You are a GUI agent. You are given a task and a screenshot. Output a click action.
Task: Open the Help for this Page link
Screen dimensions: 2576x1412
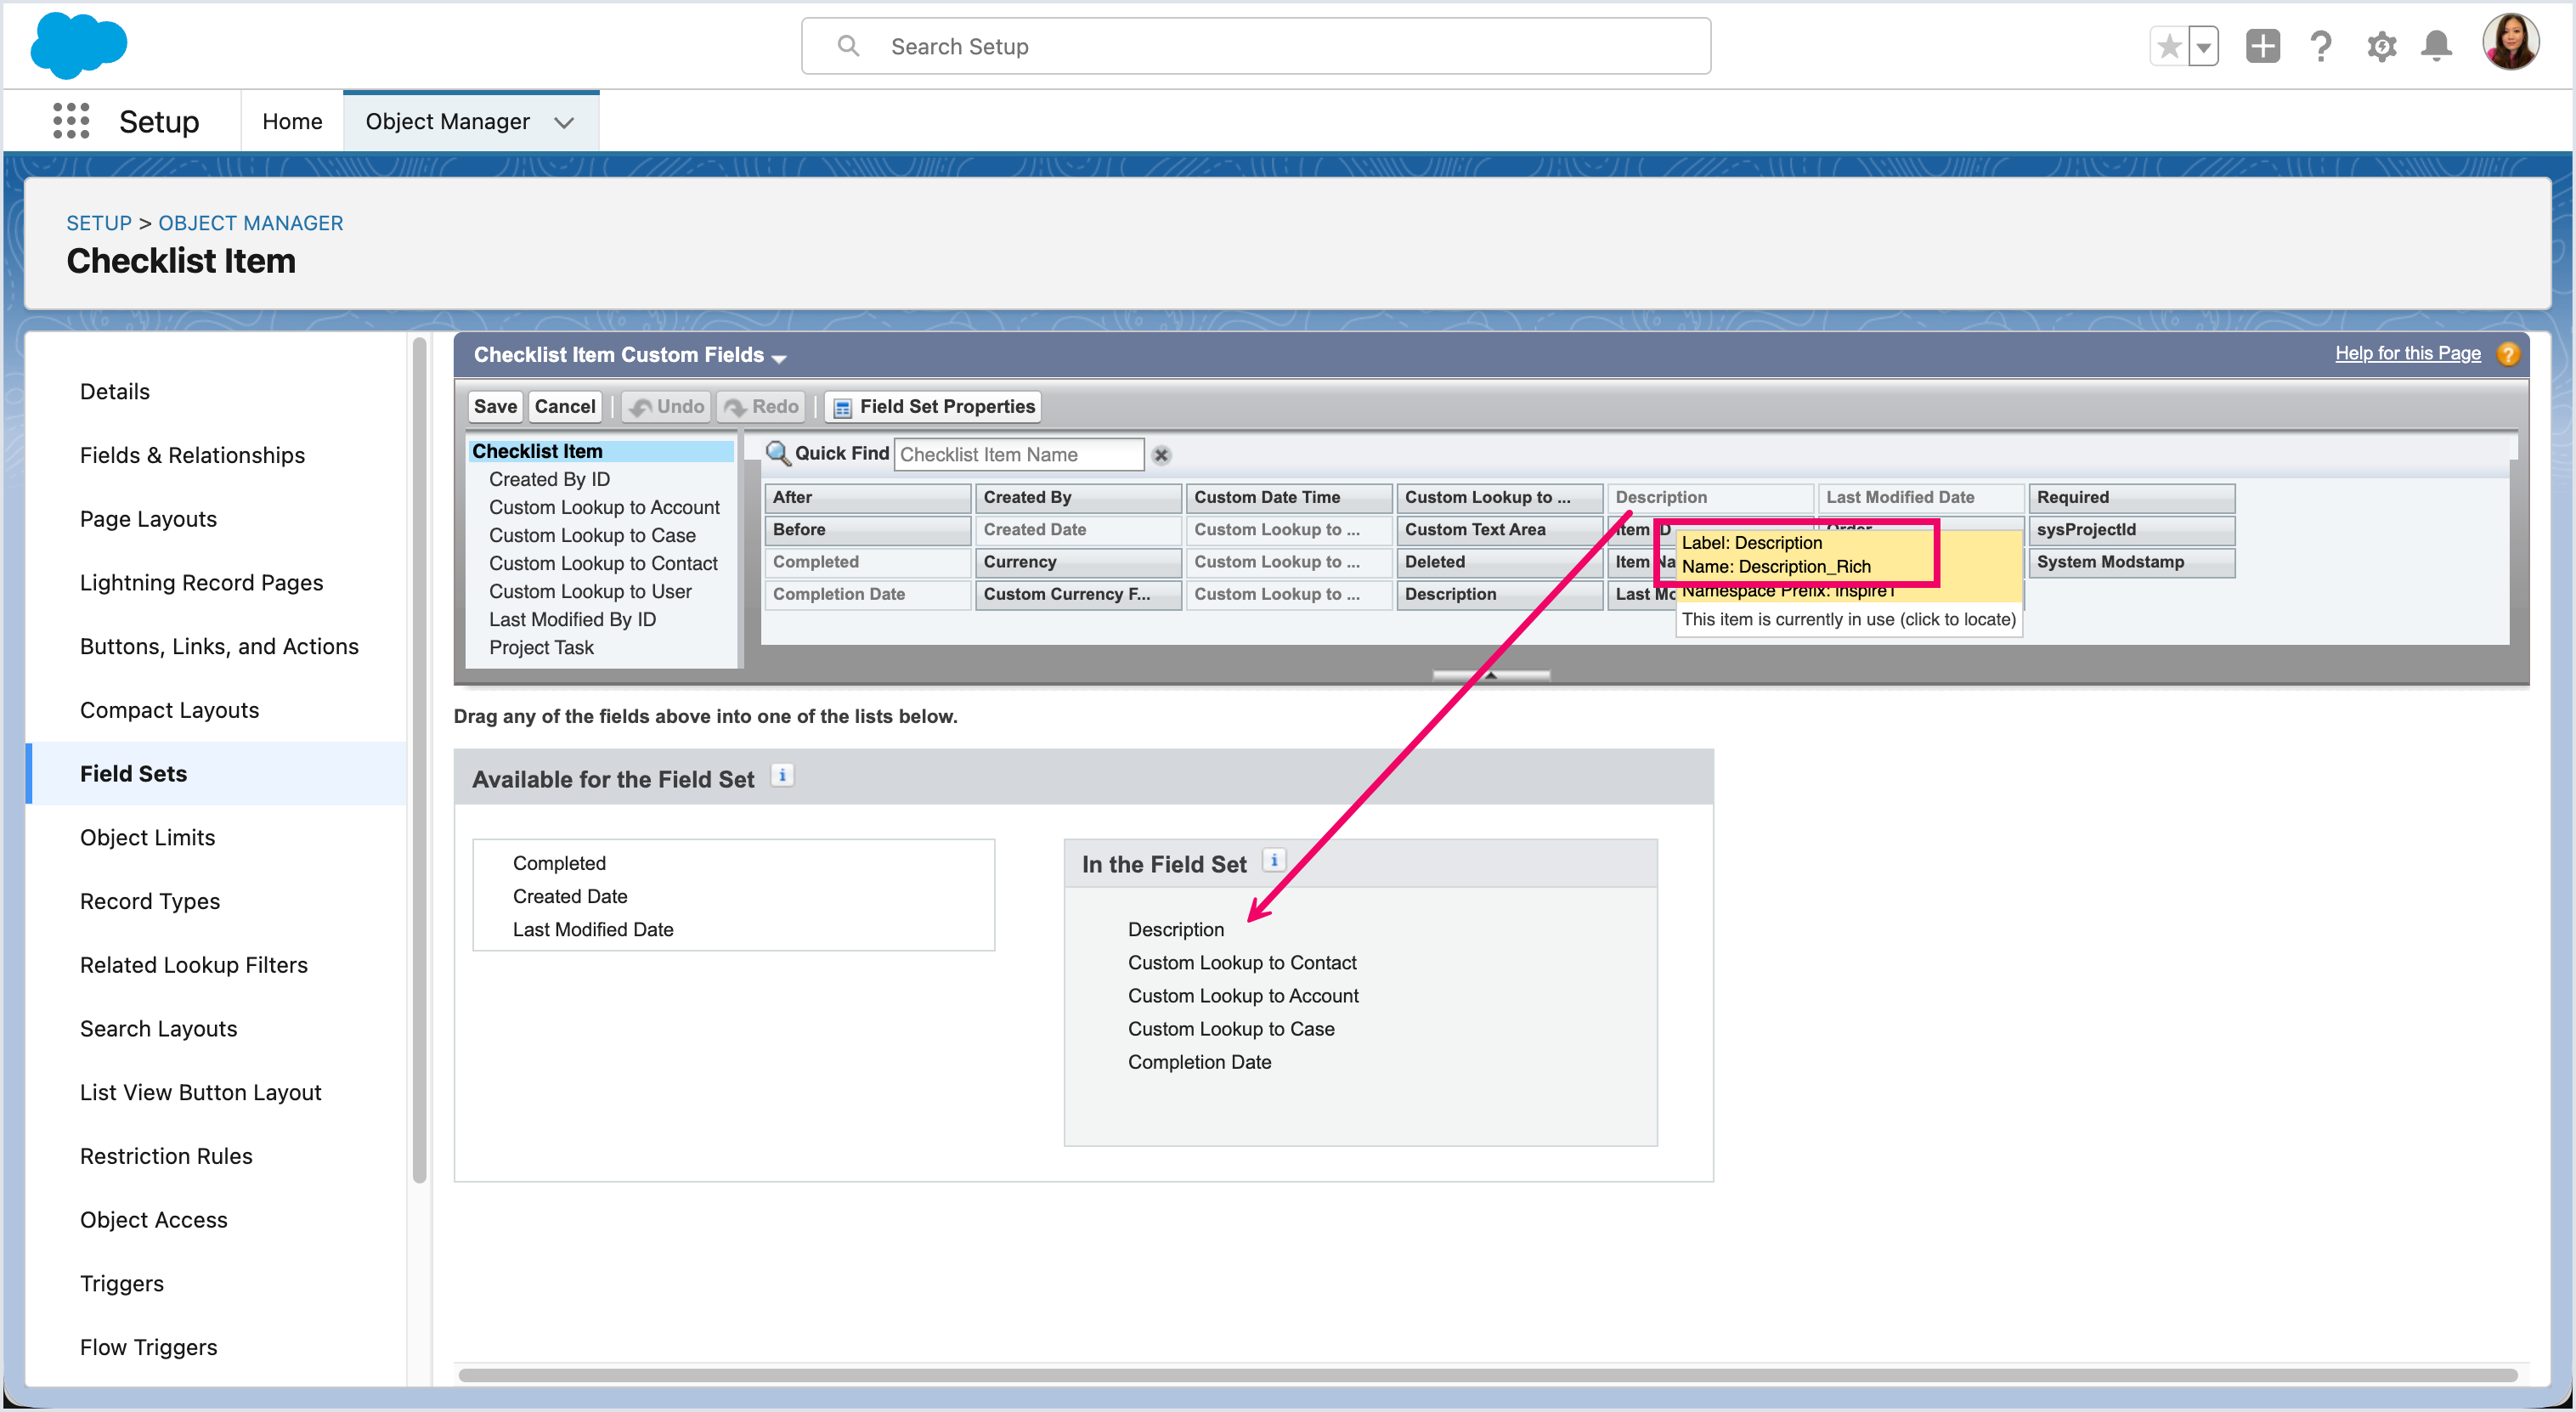point(2407,353)
